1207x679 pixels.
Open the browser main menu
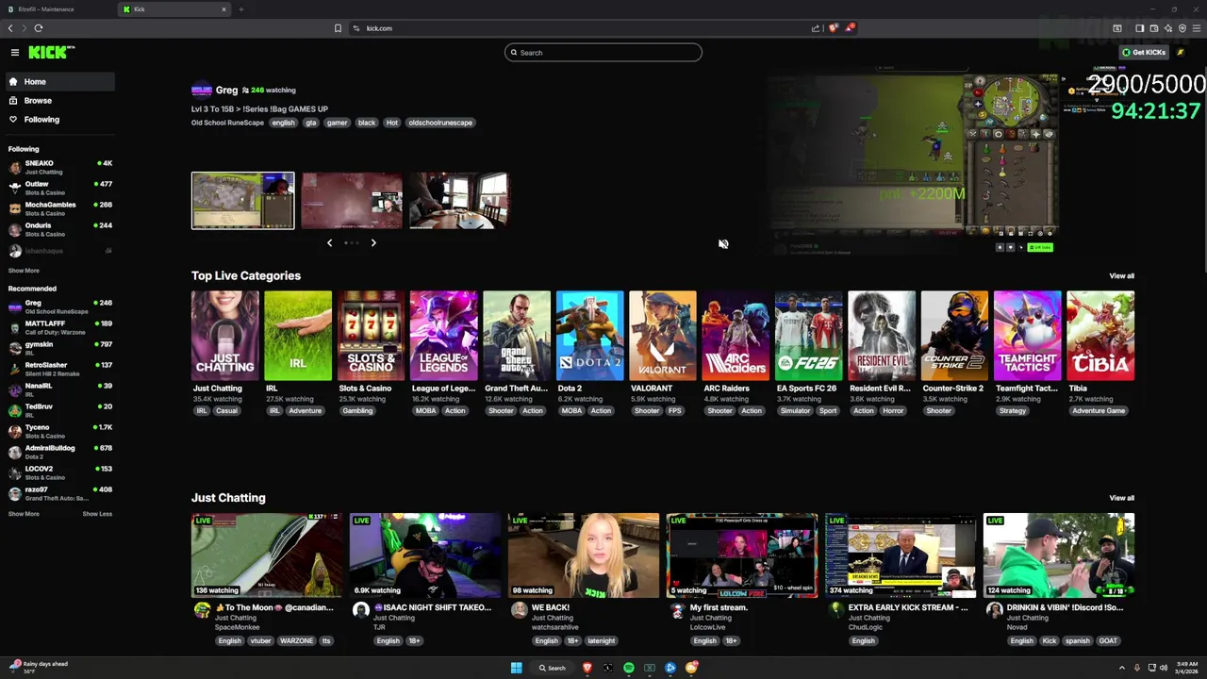[x=1197, y=28]
